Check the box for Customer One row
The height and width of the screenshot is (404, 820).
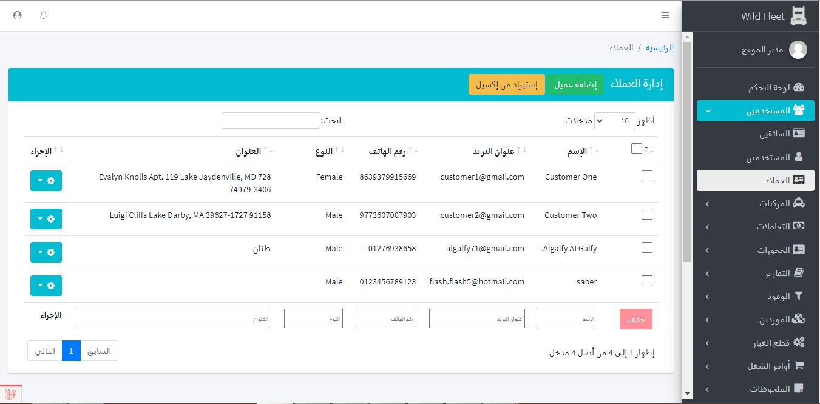[647, 176]
